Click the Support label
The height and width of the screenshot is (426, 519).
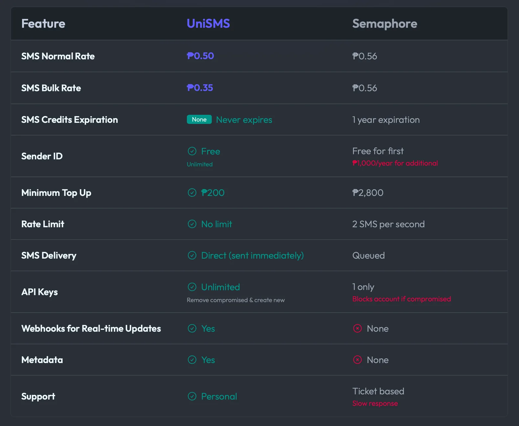coord(38,396)
